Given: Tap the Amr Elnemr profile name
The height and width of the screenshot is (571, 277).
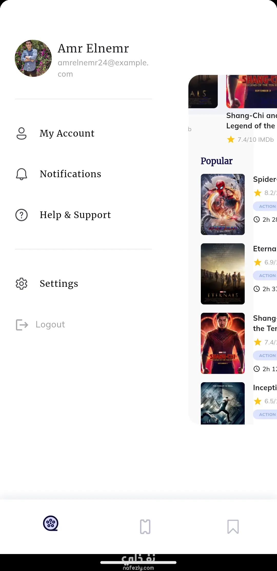Looking at the screenshot, I should (93, 48).
